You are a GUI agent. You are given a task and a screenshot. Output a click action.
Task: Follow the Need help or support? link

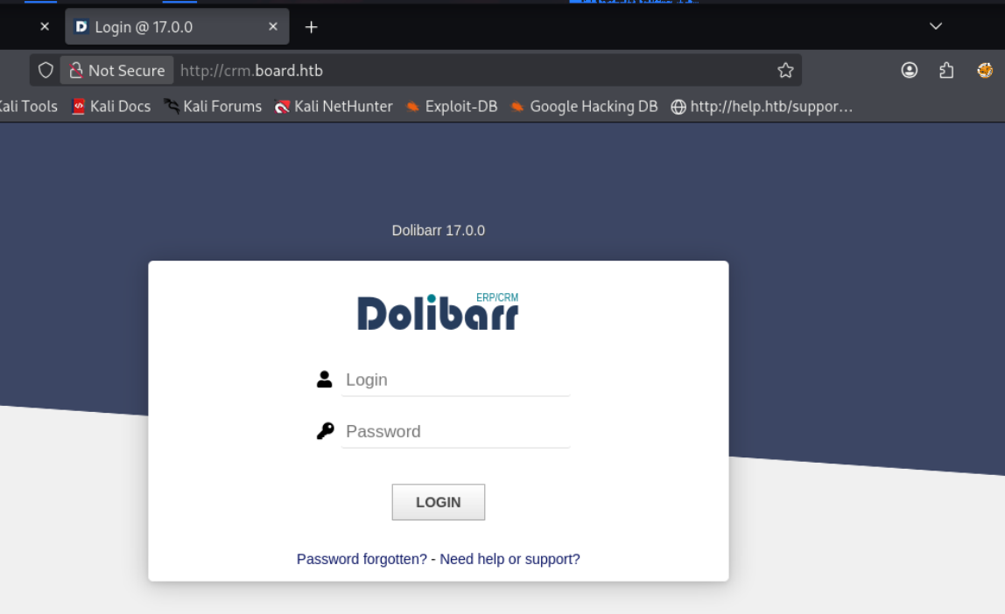[x=510, y=559]
